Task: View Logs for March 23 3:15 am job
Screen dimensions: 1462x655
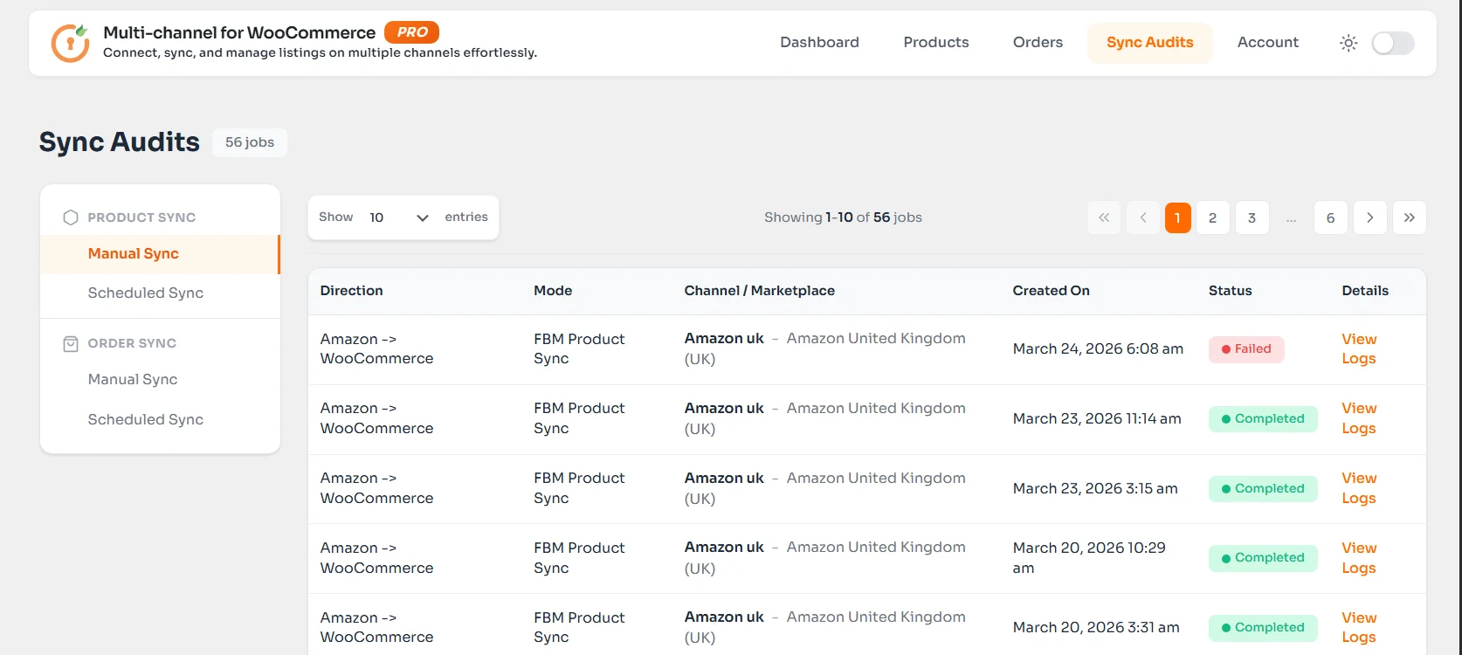Action: pos(1359,488)
